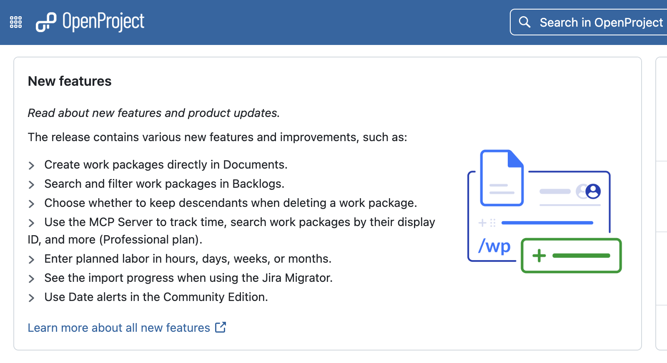Viewport: 667px width, 363px height.
Task: Click the /wp documents feature illustration
Action: (544, 211)
